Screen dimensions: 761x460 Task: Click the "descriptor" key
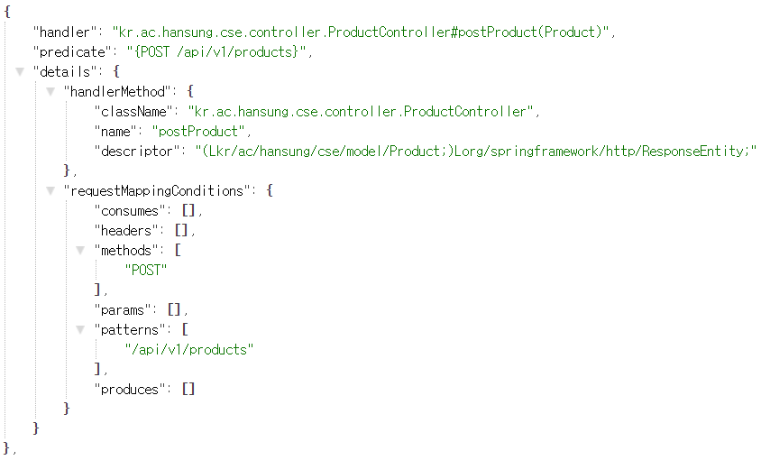coord(137,151)
